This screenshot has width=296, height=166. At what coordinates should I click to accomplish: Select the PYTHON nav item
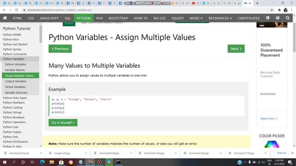[x=83, y=18]
